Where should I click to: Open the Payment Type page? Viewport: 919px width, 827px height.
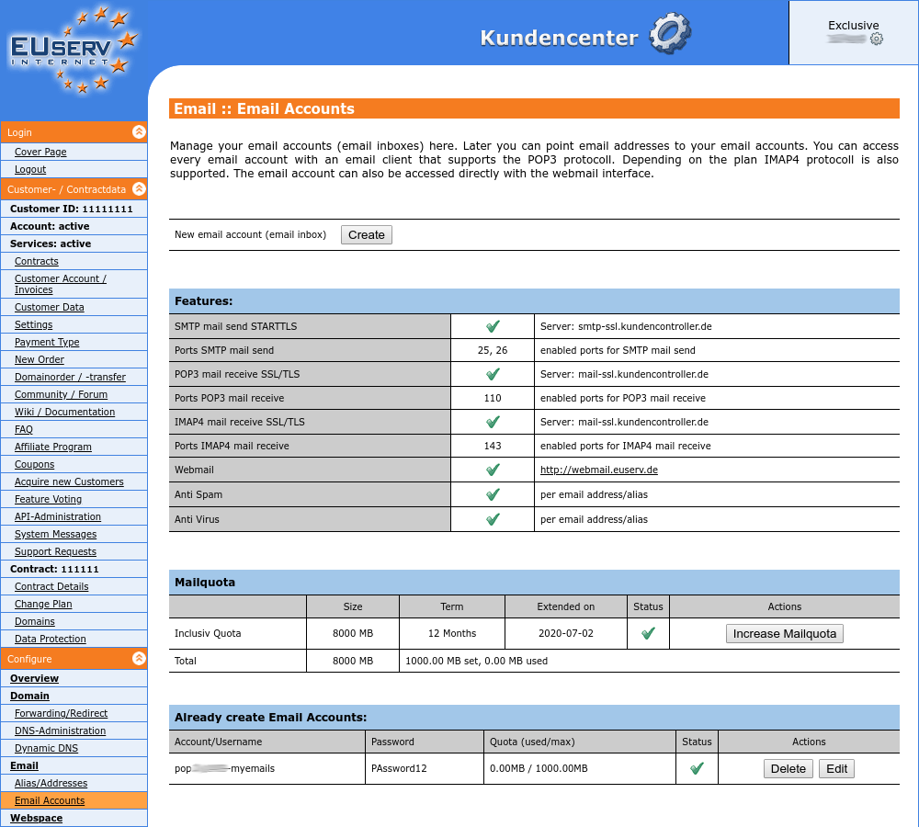click(47, 342)
